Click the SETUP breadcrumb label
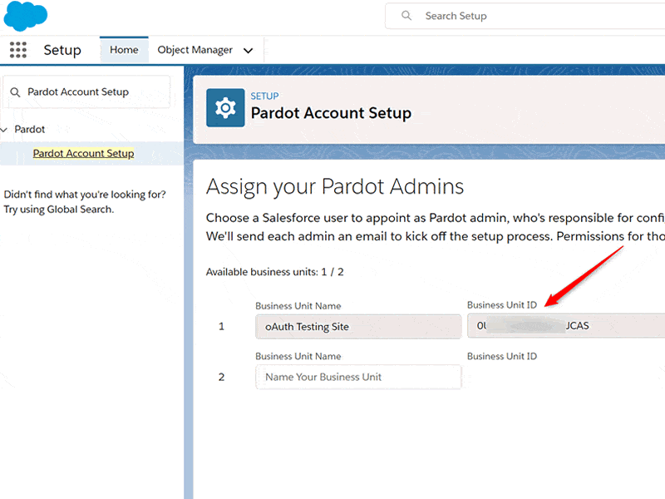The image size is (665, 499). (x=264, y=96)
